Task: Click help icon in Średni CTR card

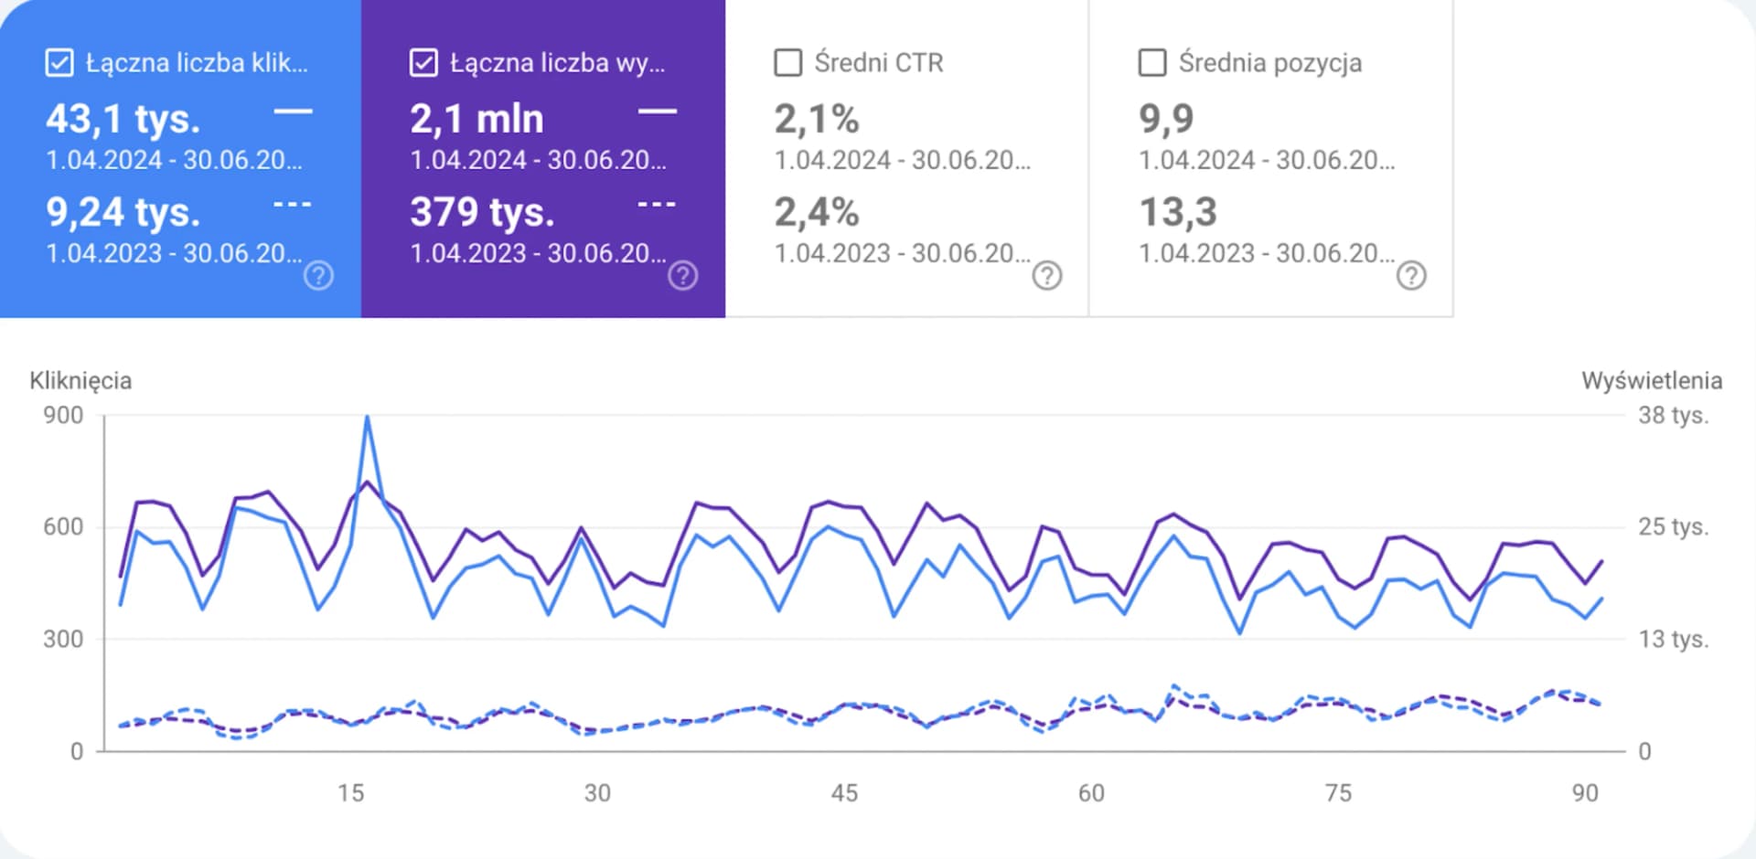Action: pyautogui.click(x=1046, y=275)
